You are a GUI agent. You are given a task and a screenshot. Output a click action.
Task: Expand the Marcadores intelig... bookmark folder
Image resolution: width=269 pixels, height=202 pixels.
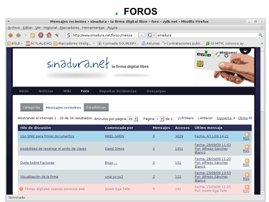click(74, 44)
